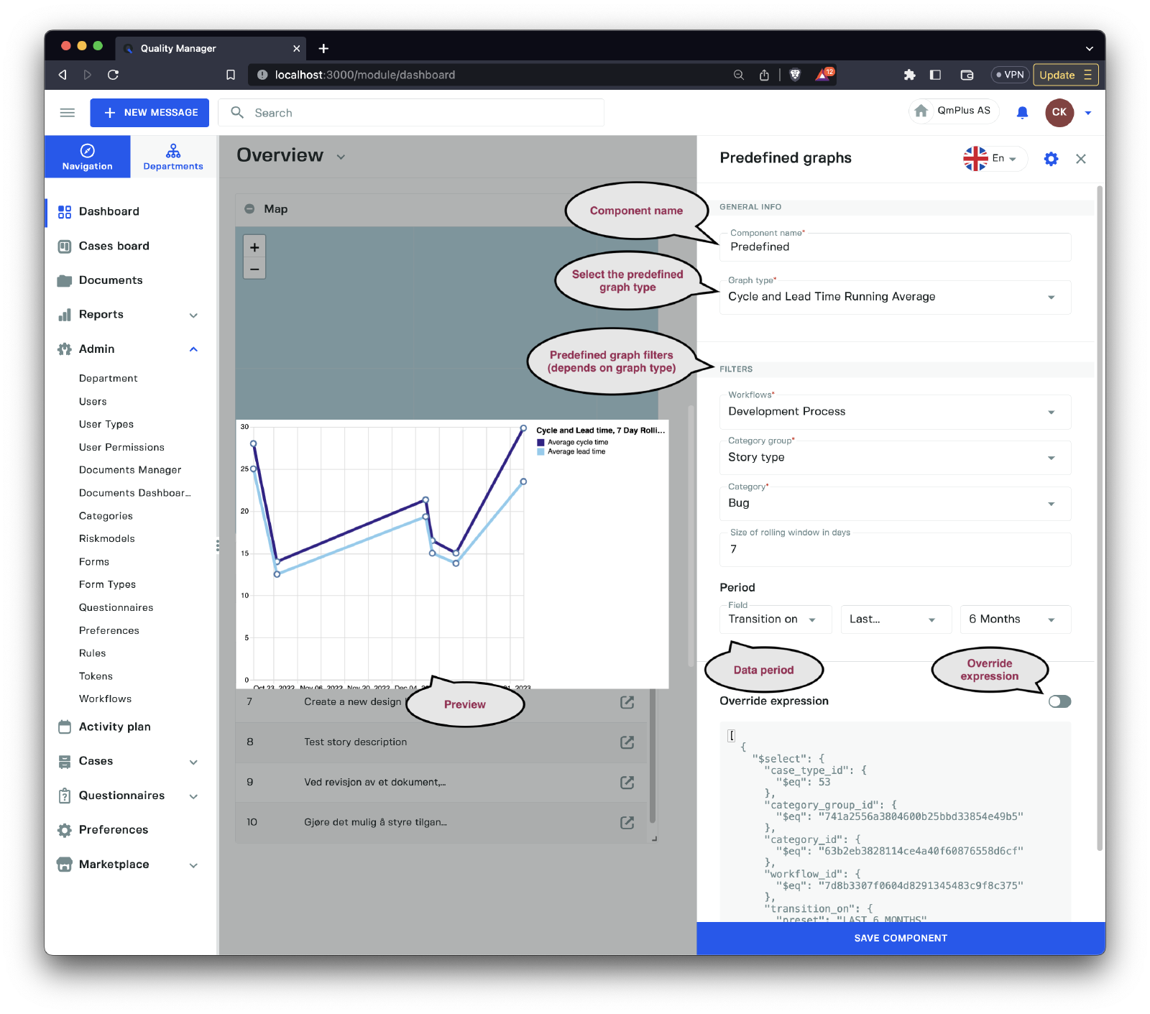The height and width of the screenshot is (1014, 1150).
Task: Toggle the VPN button in browser toolbar
Action: pos(1010,75)
